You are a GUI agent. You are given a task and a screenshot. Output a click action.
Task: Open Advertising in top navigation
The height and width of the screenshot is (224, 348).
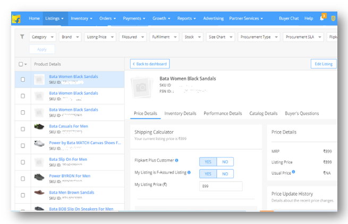[x=213, y=19]
